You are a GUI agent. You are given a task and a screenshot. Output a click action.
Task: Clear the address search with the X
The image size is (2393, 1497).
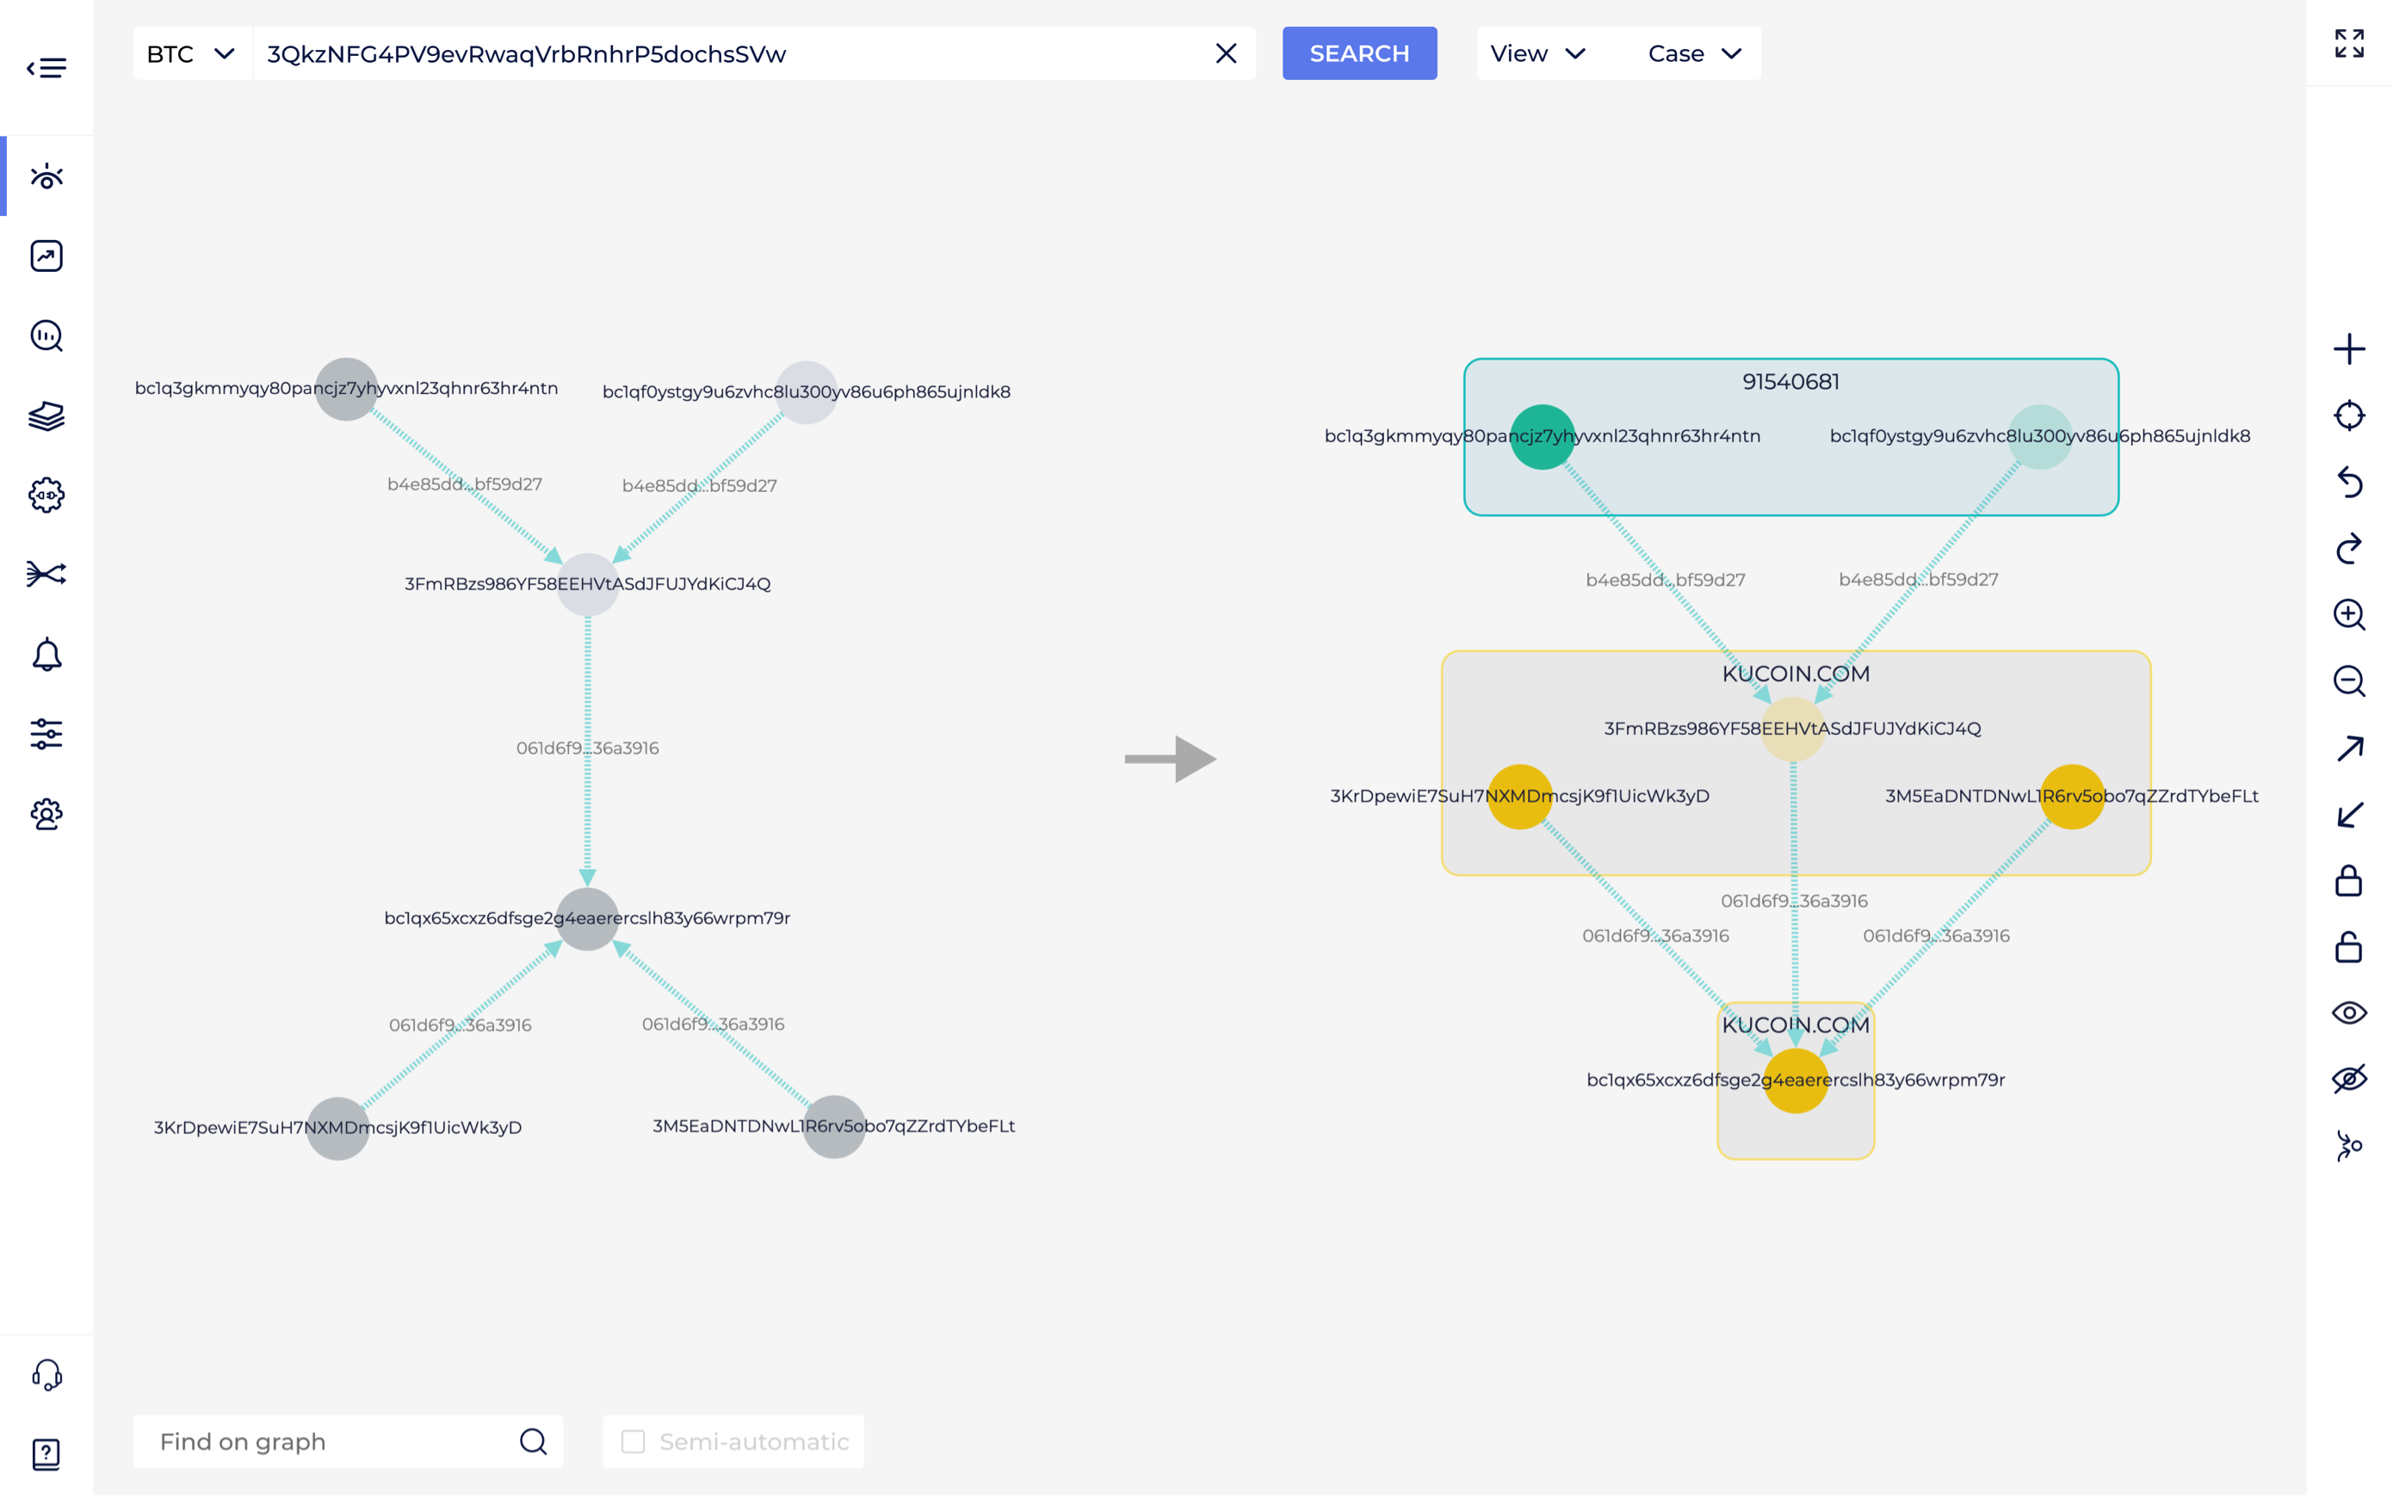coord(1227,53)
